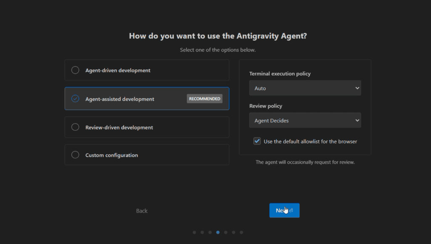This screenshot has width=431, height=244.
Task: Jump to the last pagination dot
Action: (x=241, y=232)
